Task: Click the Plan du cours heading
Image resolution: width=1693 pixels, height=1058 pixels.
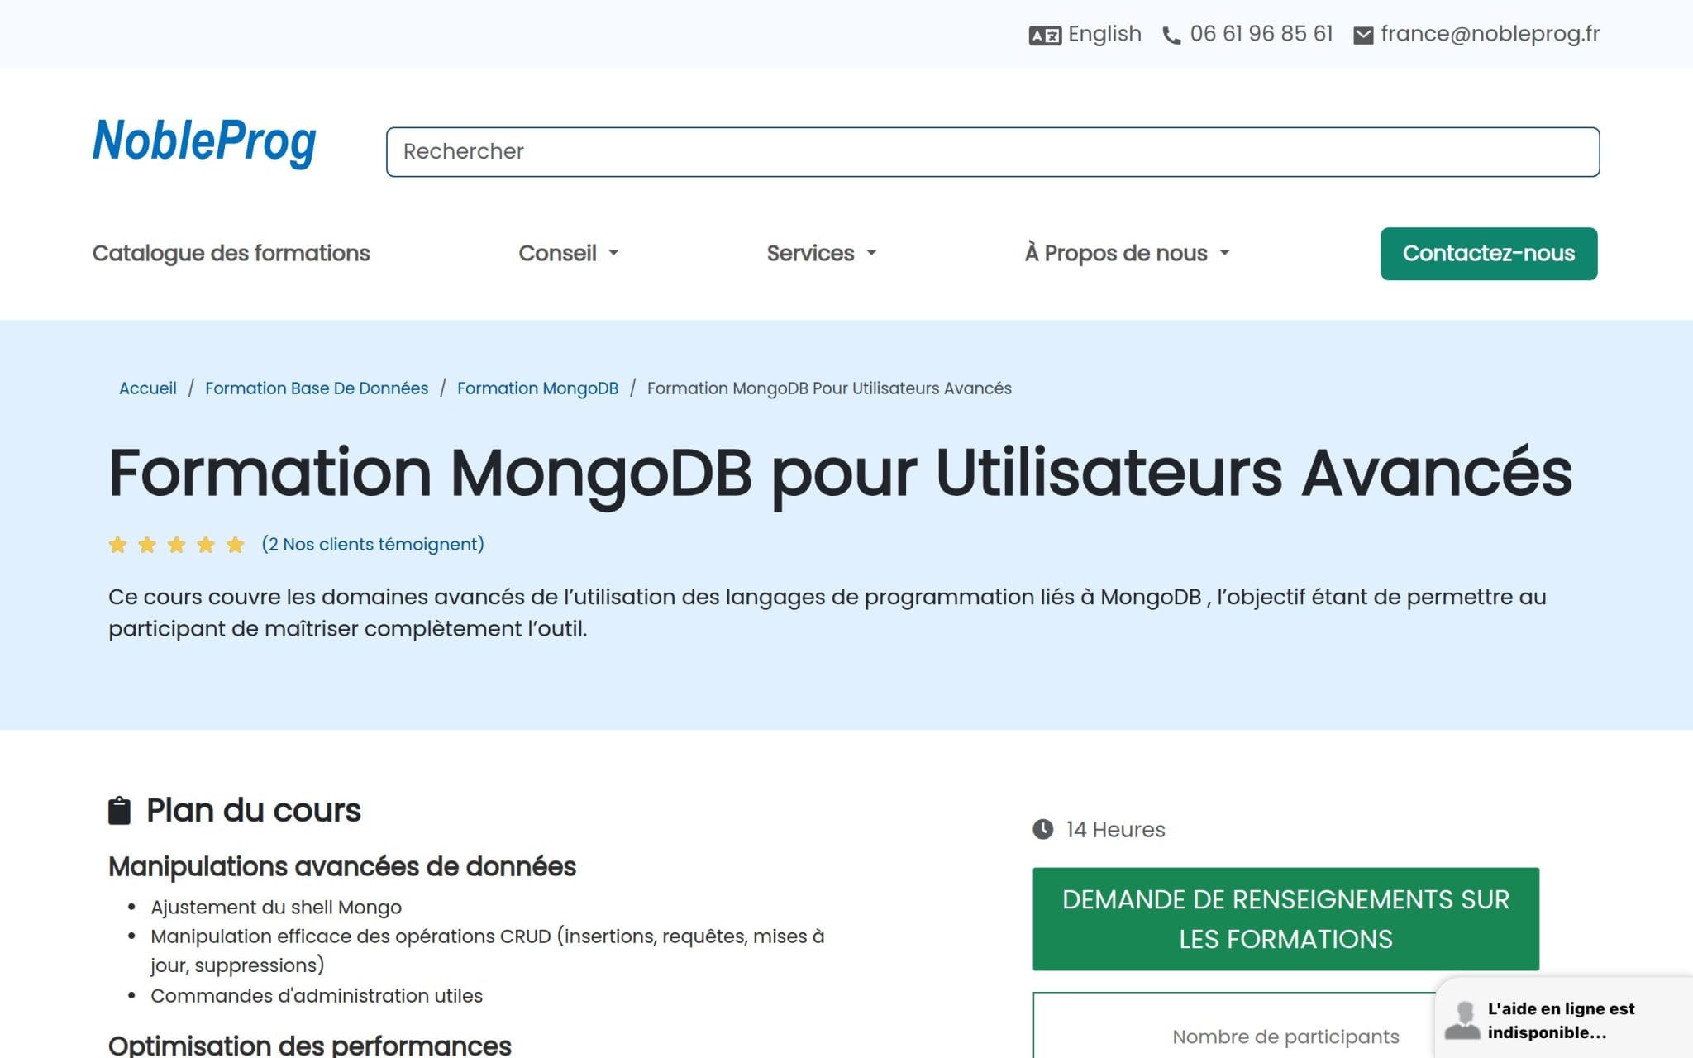Action: tap(253, 810)
